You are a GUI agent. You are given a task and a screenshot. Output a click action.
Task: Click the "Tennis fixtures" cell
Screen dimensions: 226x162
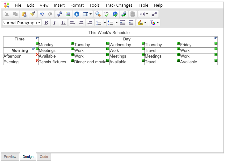(x=56, y=62)
